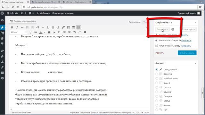
Task: Clear formatting with the eraser
Action: (54, 32)
